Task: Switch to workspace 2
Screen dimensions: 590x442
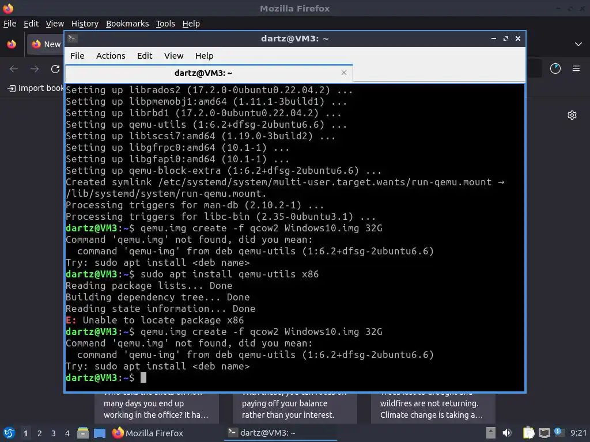Action: (x=40, y=433)
